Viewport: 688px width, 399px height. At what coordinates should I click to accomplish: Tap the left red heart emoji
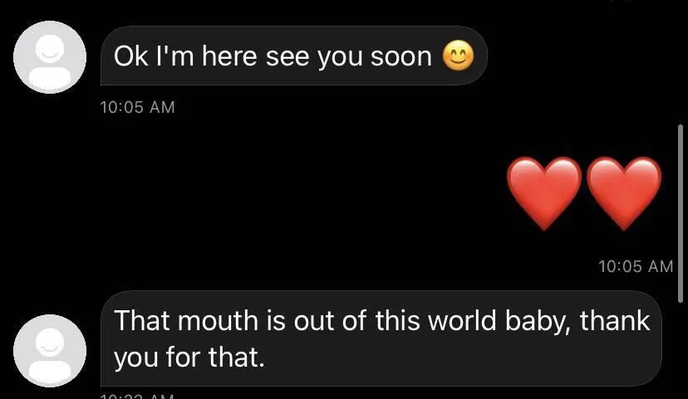click(x=544, y=192)
